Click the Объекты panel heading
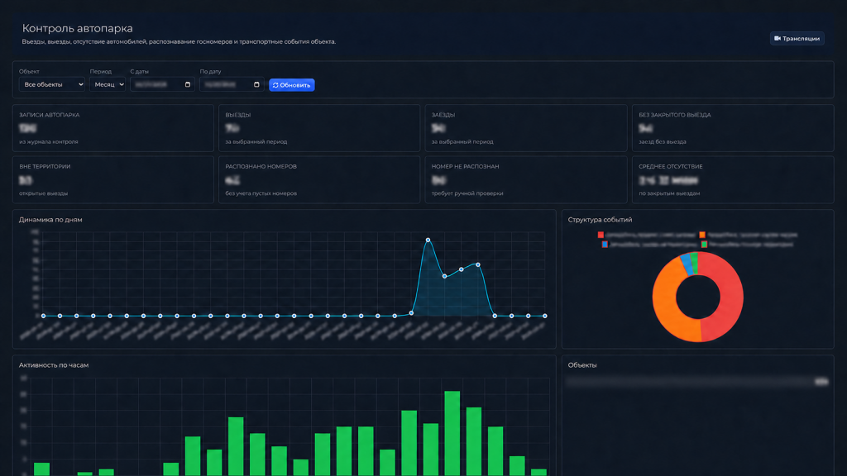The height and width of the screenshot is (476, 847). click(582, 364)
